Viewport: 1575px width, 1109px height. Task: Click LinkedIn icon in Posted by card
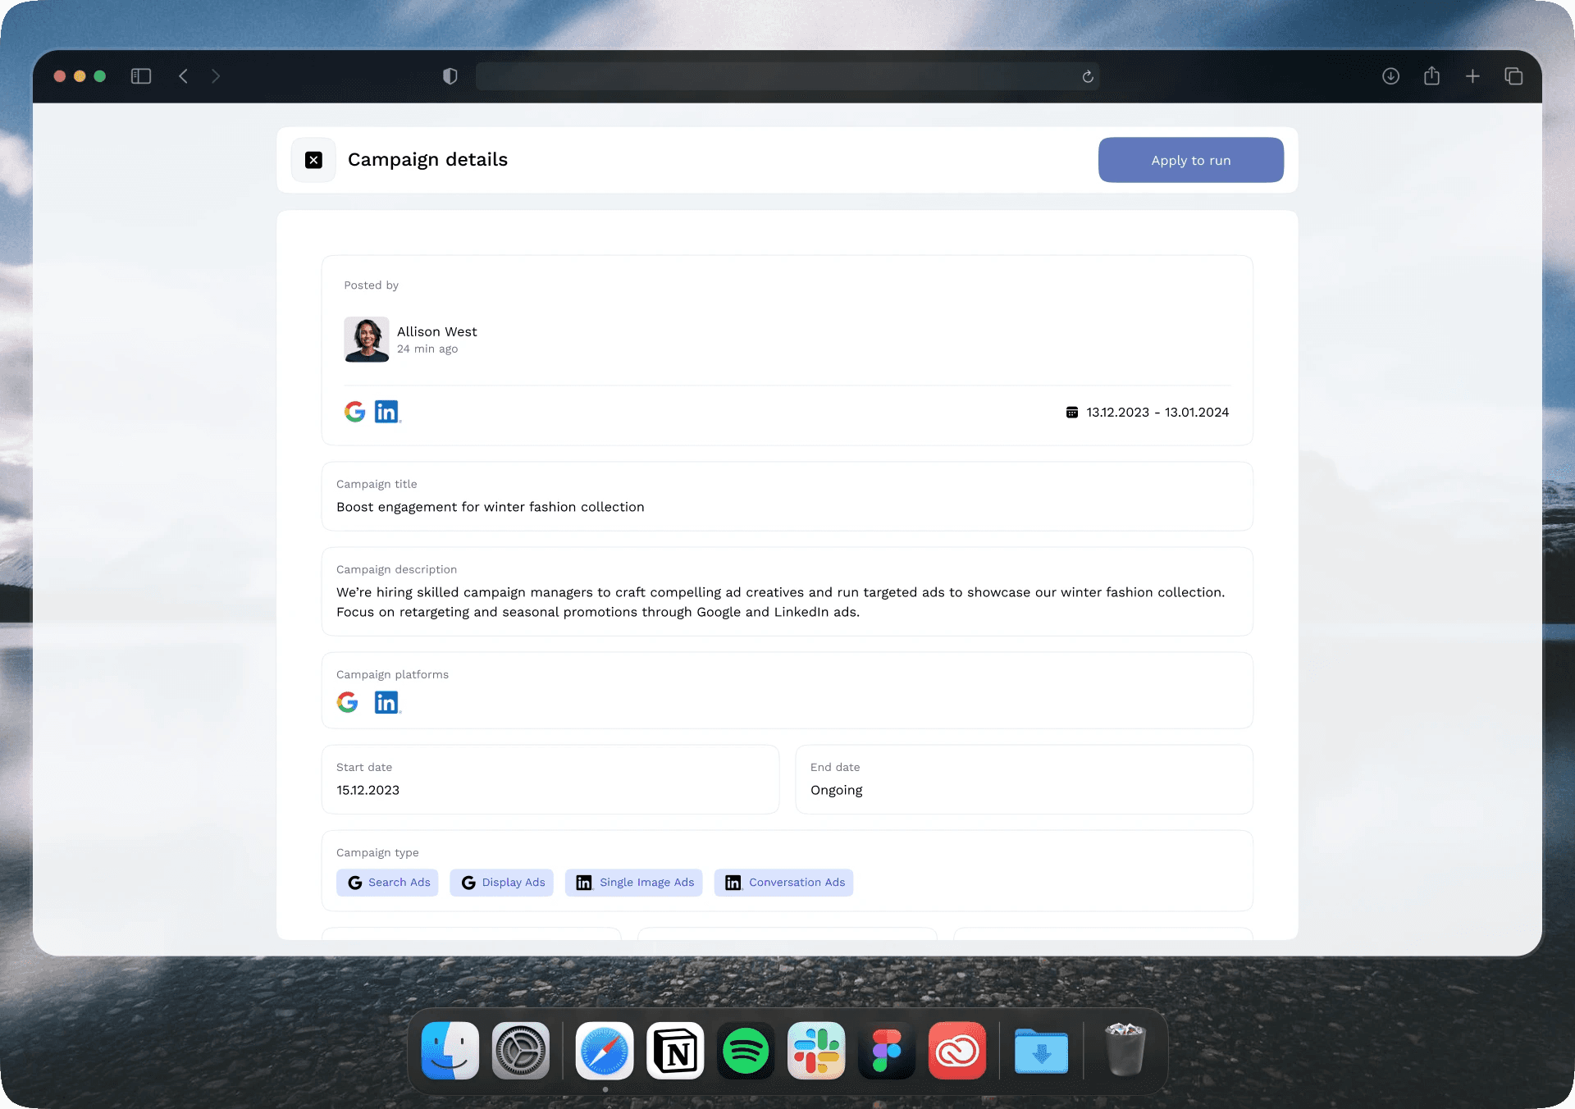coord(387,412)
